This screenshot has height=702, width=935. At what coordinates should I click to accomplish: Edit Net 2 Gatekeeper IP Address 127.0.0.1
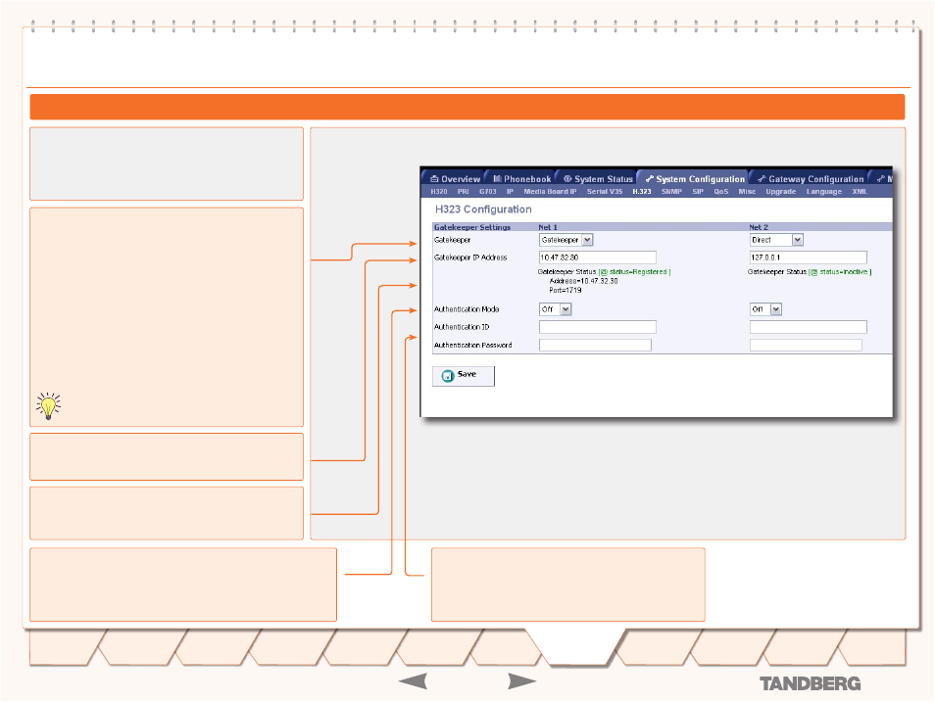tap(808, 257)
